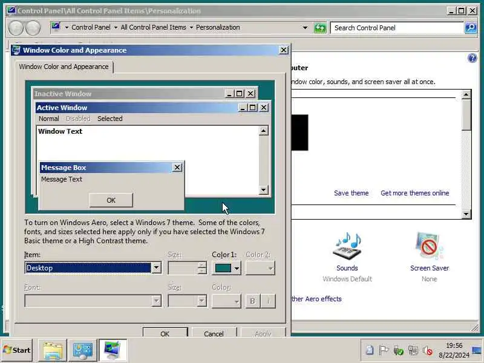The width and height of the screenshot is (484, 363).
Task: Click the teal Color 1 swatch
Action: tap(223, 268)
